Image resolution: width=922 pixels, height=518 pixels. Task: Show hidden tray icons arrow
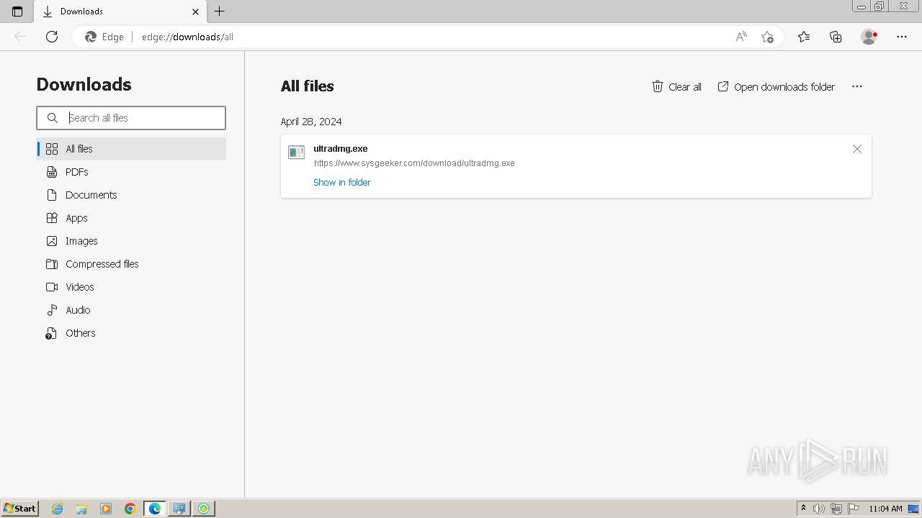pos(803,509)
